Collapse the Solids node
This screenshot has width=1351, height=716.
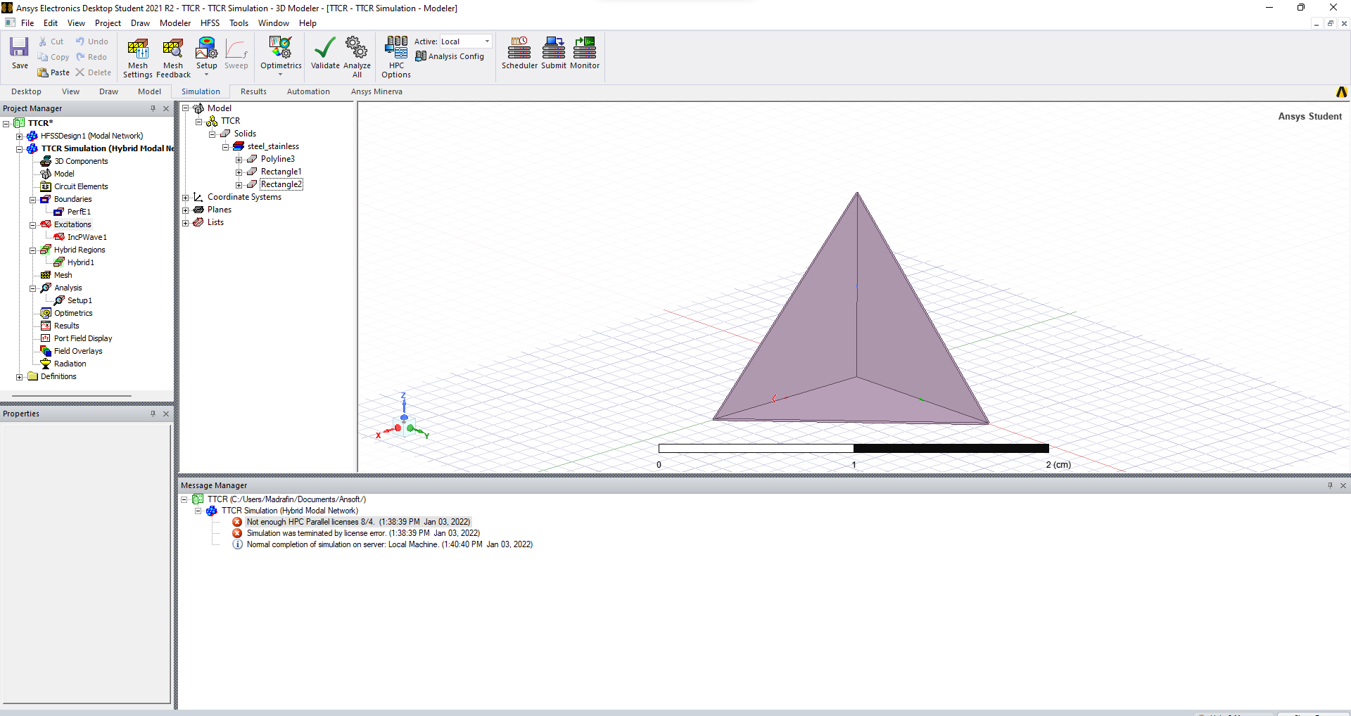pos(213,134)
